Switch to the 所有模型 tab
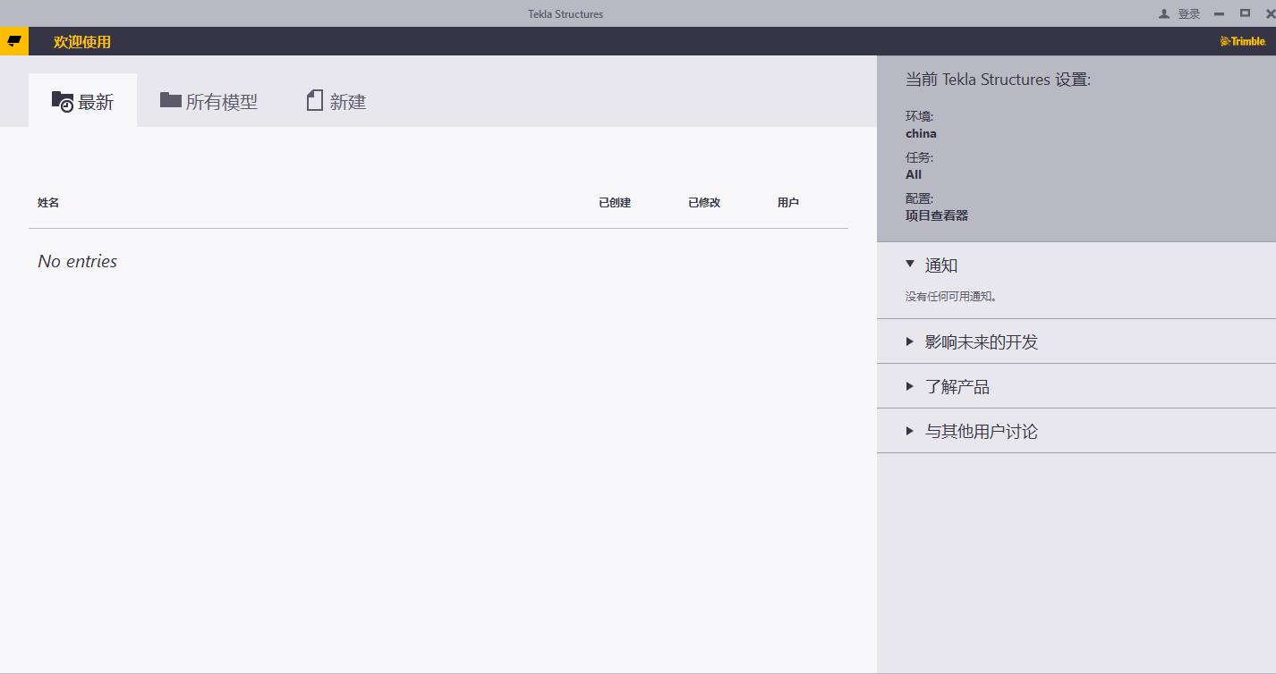 (209, 101)
